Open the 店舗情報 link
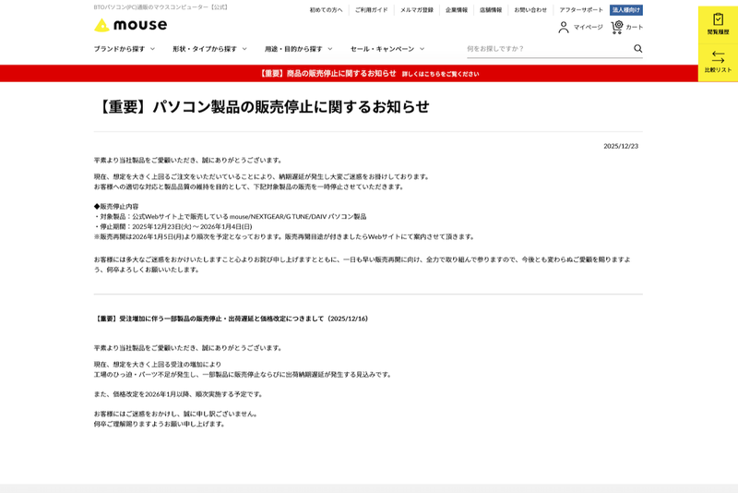The image size is (738, 493). (491, 10)
